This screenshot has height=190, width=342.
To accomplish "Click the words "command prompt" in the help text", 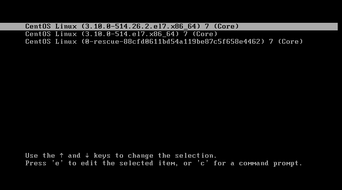I will point(269,163).
